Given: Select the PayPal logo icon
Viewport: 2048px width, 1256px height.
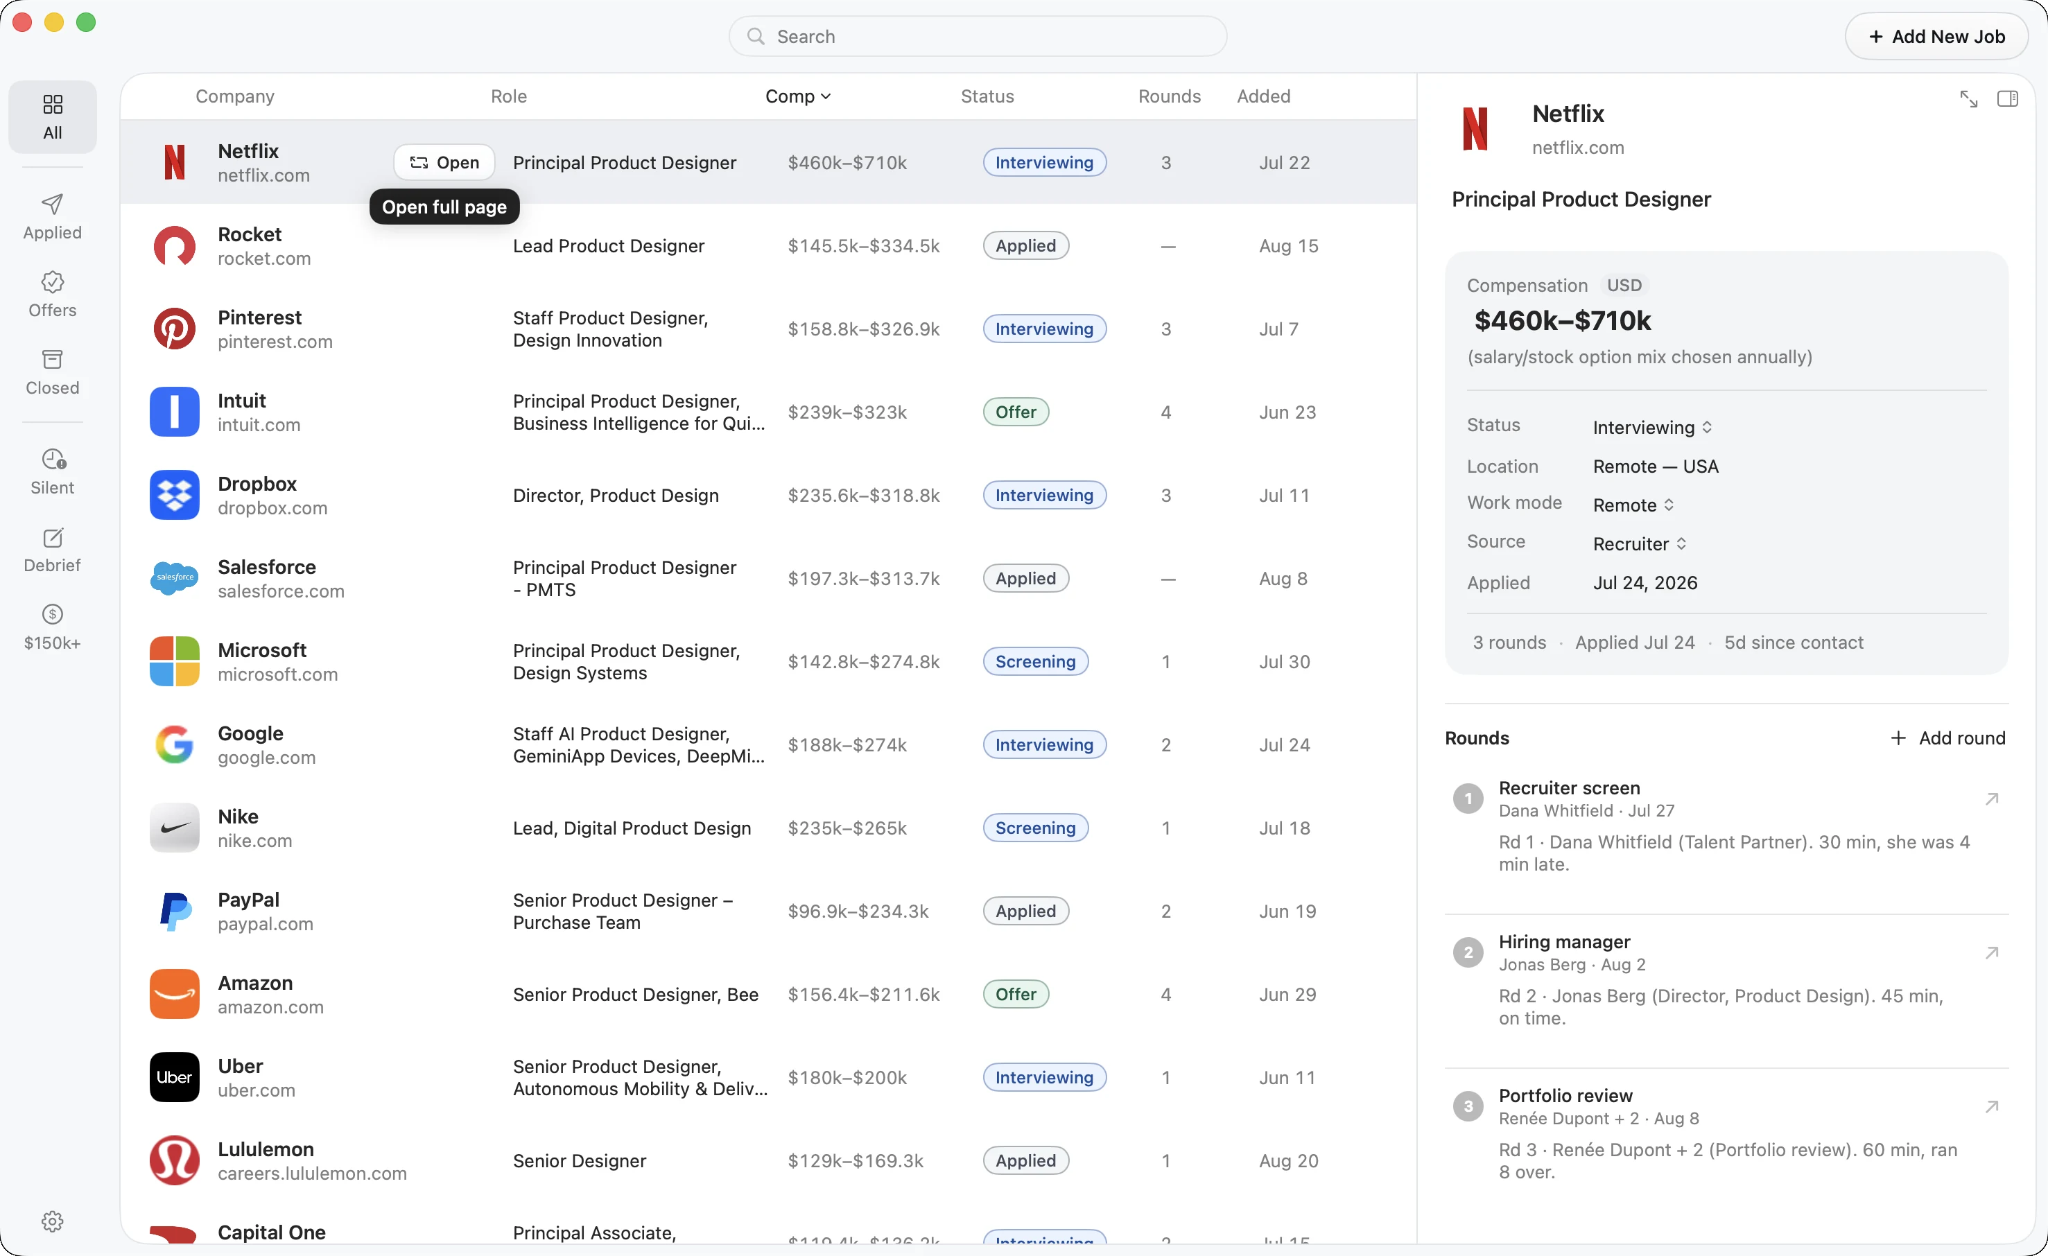Looking at the screenshot, I should pos(175,911).
